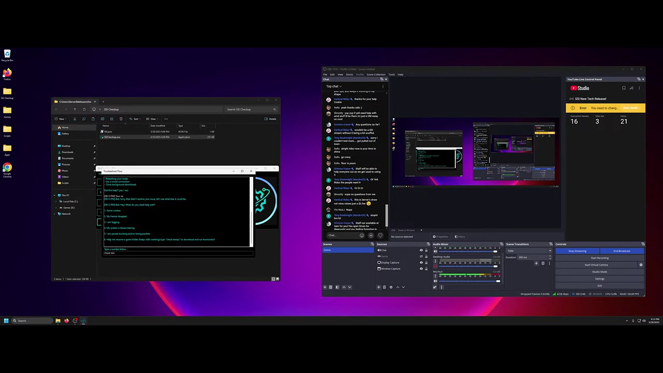This screenshot has width=663, height=373.
Task: Move source down in Sources dock
Action: tap(403, 287)
